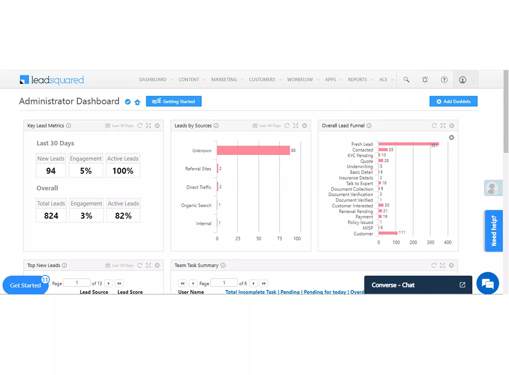Open the Converse chat bubble icon
The width and height of the screenshot is (509, 375).
(x=488, y=283)
